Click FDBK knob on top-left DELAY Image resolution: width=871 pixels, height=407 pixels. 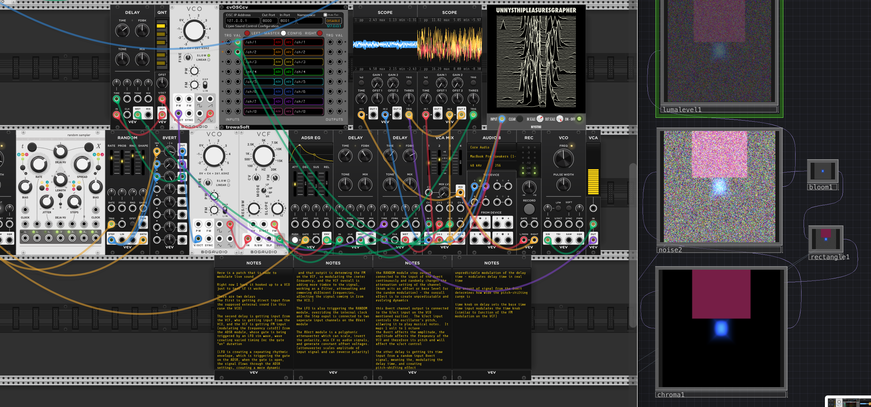(x=142, y=31)
